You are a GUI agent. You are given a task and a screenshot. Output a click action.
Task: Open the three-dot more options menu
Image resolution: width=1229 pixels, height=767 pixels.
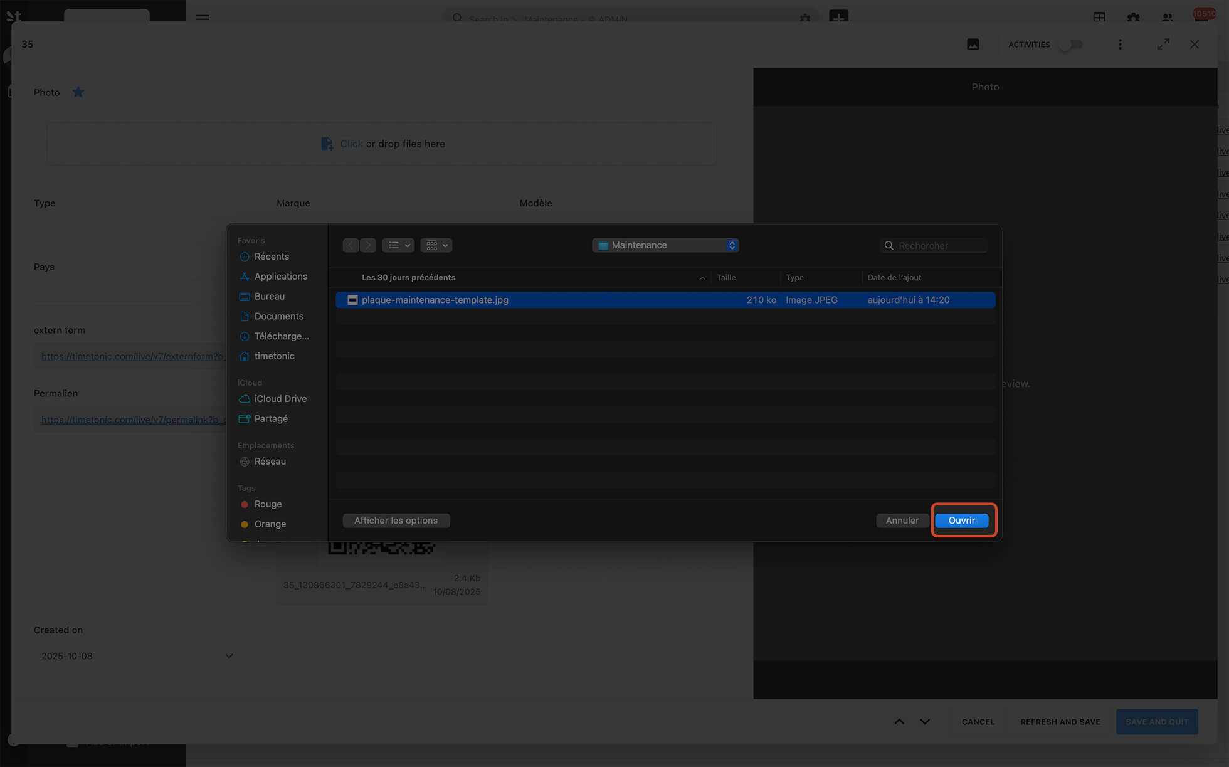tap(1120, 45)
